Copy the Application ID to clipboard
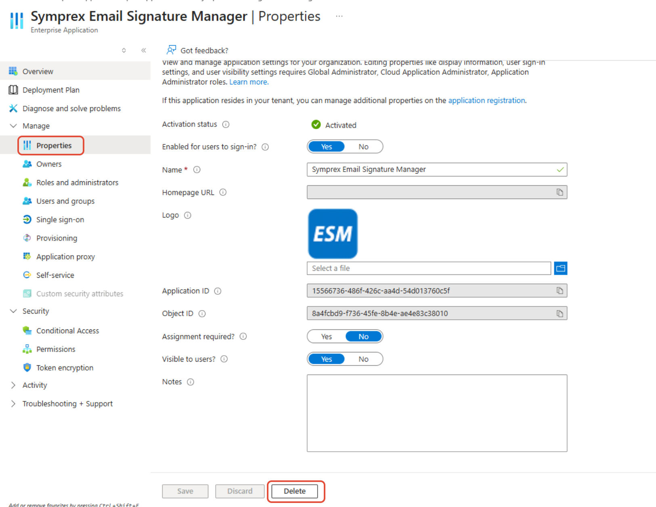Screen dimensions: 656x507 [560, 291]
